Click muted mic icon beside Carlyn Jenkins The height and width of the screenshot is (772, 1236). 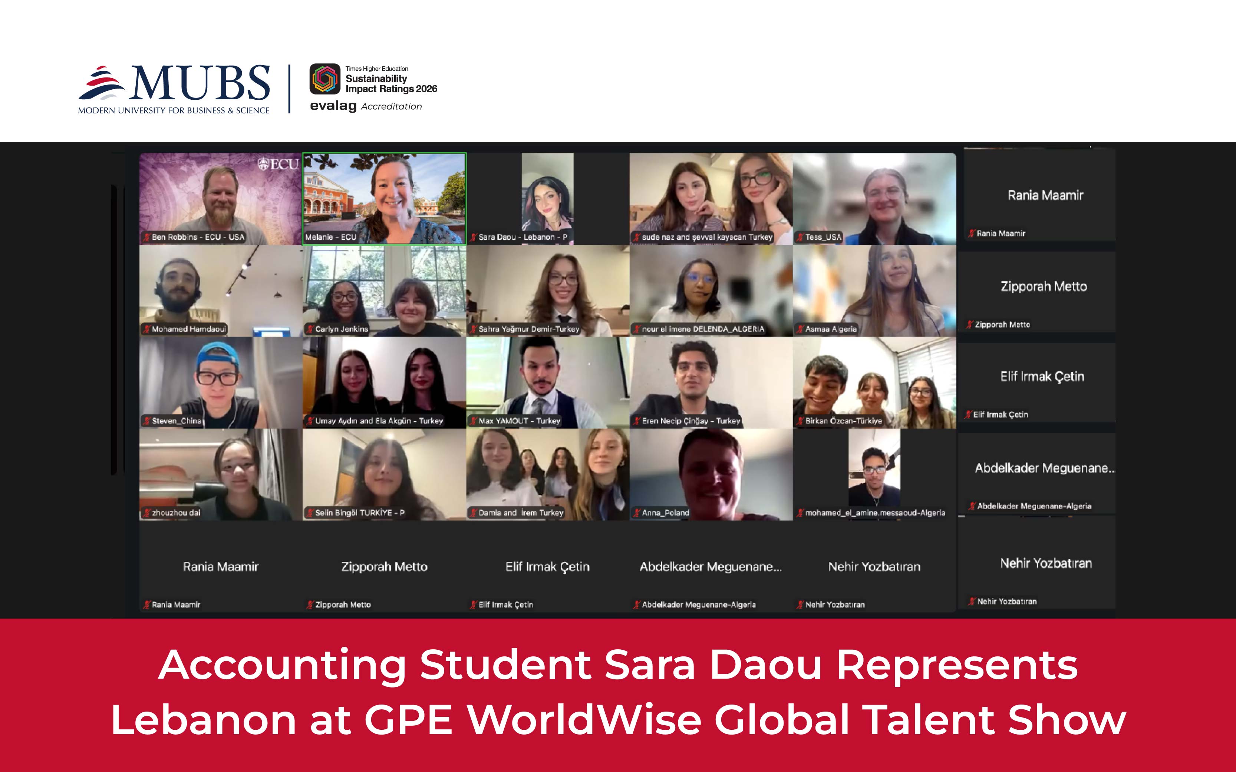click(310, 329)
